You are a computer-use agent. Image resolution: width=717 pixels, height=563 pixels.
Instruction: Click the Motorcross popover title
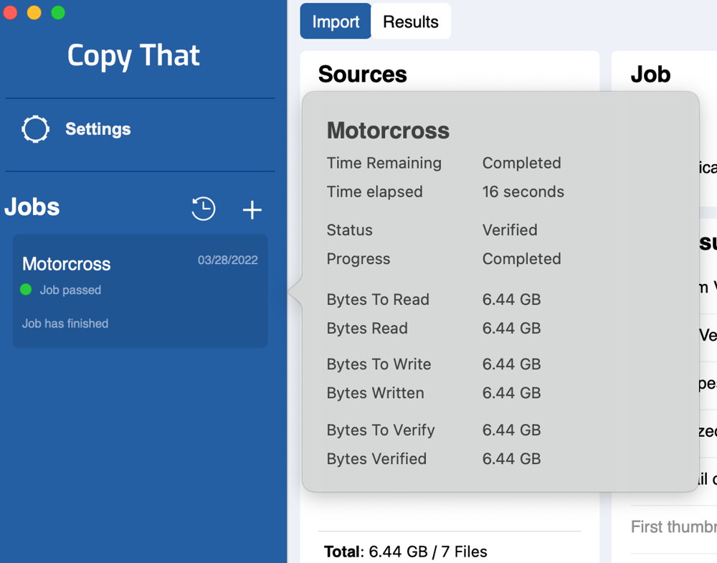pos(388,131)
